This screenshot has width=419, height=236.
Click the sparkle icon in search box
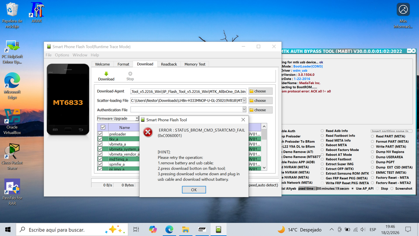115,230
